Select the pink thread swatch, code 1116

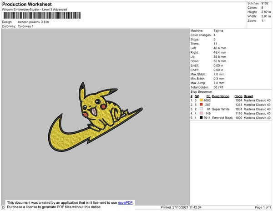pos(201,113)
